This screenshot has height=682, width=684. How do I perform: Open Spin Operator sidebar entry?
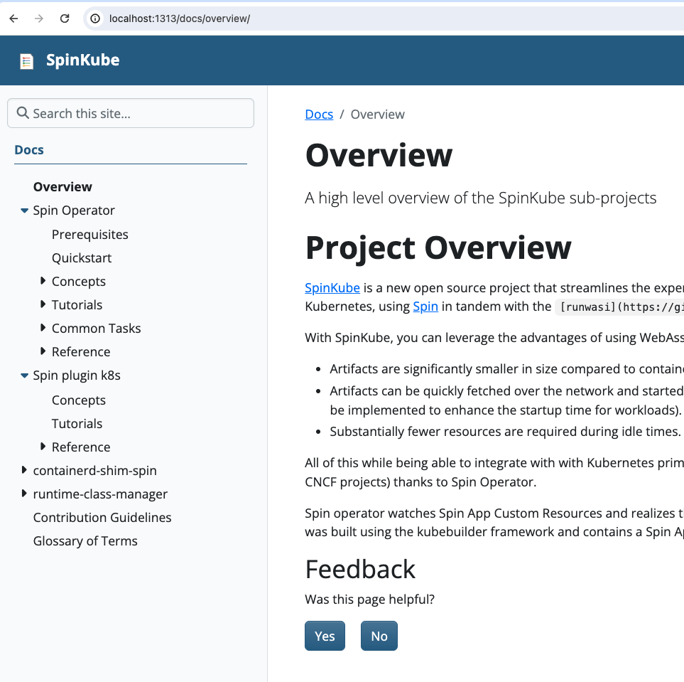coord(74,211)
